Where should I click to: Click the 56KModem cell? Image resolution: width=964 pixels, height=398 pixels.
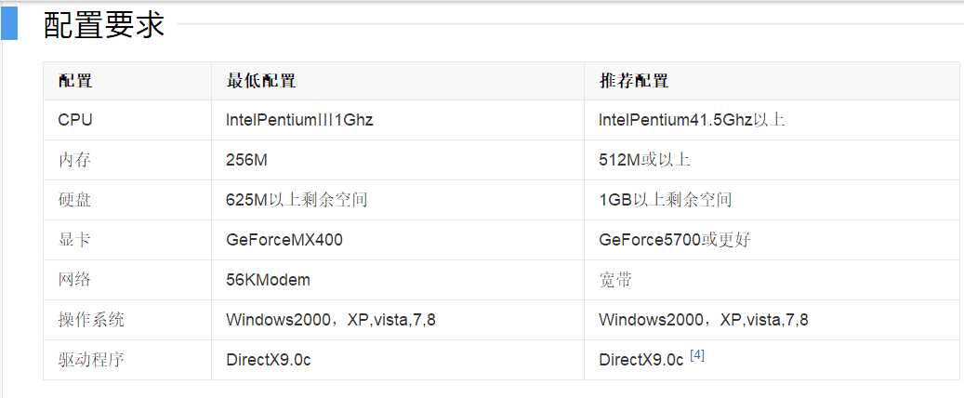(268, 280)
